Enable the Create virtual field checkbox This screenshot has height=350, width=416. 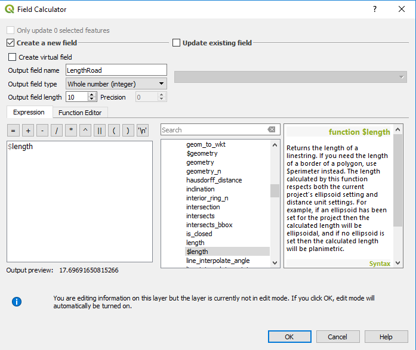[13, 57]
